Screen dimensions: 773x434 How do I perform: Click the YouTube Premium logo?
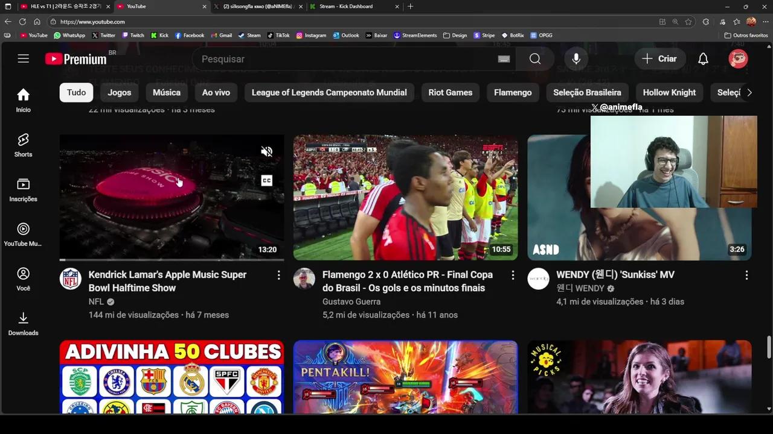75,58
